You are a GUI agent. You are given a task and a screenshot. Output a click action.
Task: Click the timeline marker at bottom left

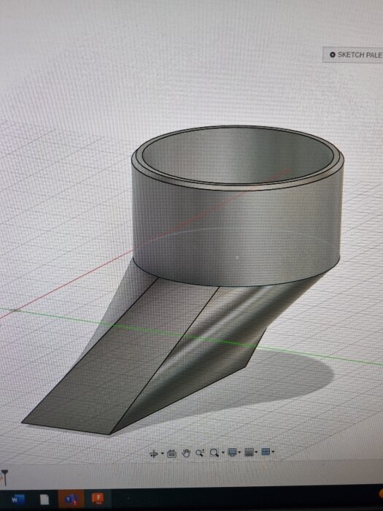(x=4, y=477)
